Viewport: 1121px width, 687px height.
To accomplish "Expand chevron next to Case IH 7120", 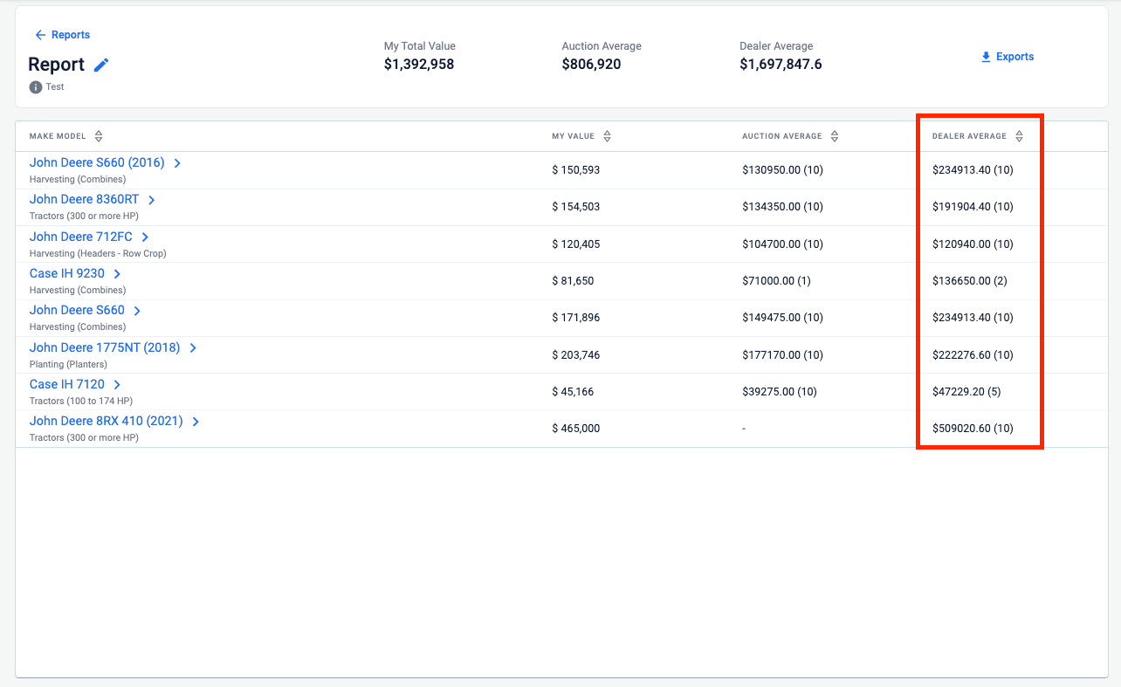I will (x=117, y=385).
